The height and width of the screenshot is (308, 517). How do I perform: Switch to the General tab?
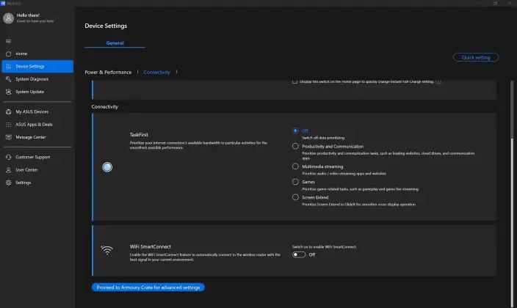tap(115, 43)
